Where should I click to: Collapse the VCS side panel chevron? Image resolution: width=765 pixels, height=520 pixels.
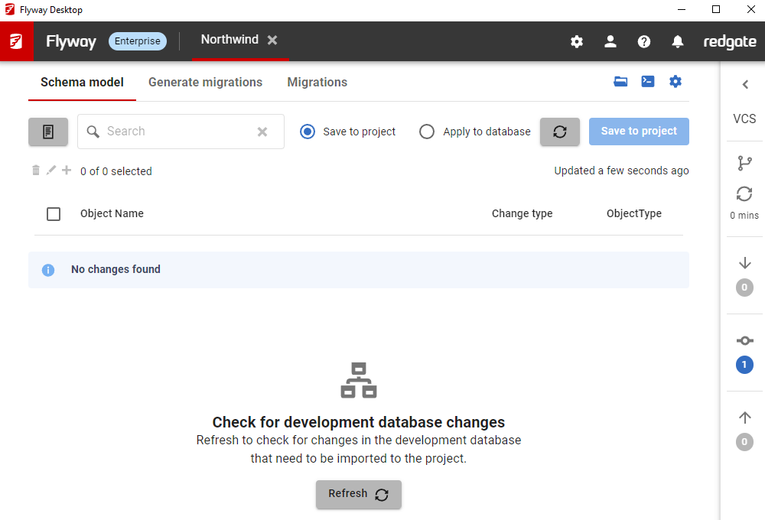tap(745, 85)
